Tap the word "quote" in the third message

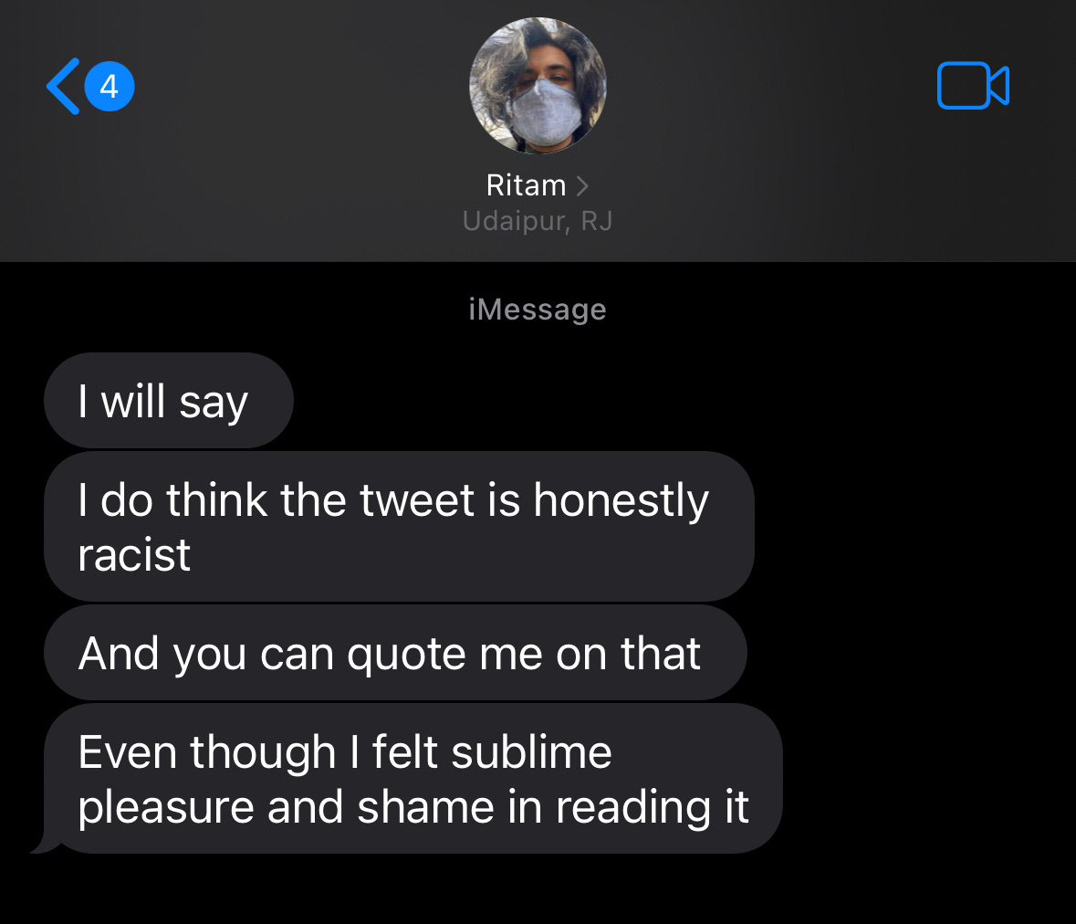click(406, 656)
